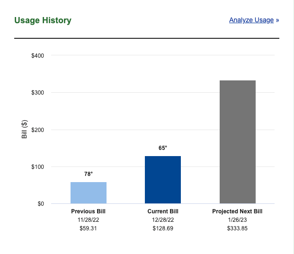Click the 78° temperature label

[x=89, y=174]
